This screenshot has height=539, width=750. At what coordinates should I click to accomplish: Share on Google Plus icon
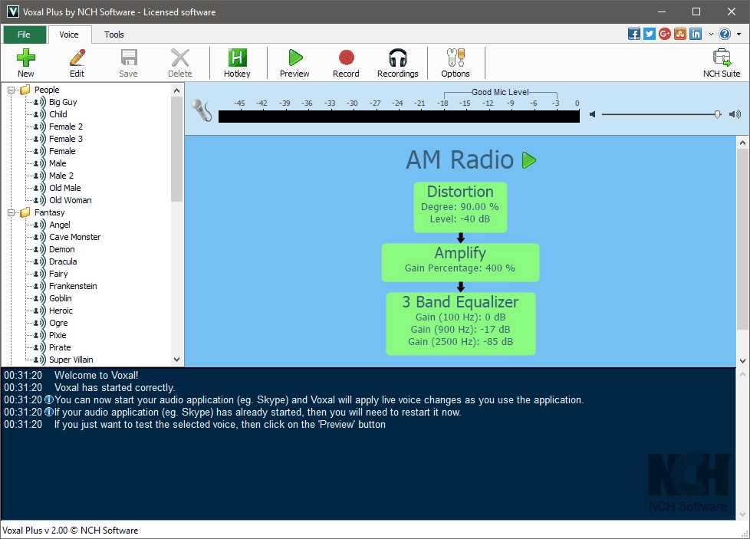[664, 34]
